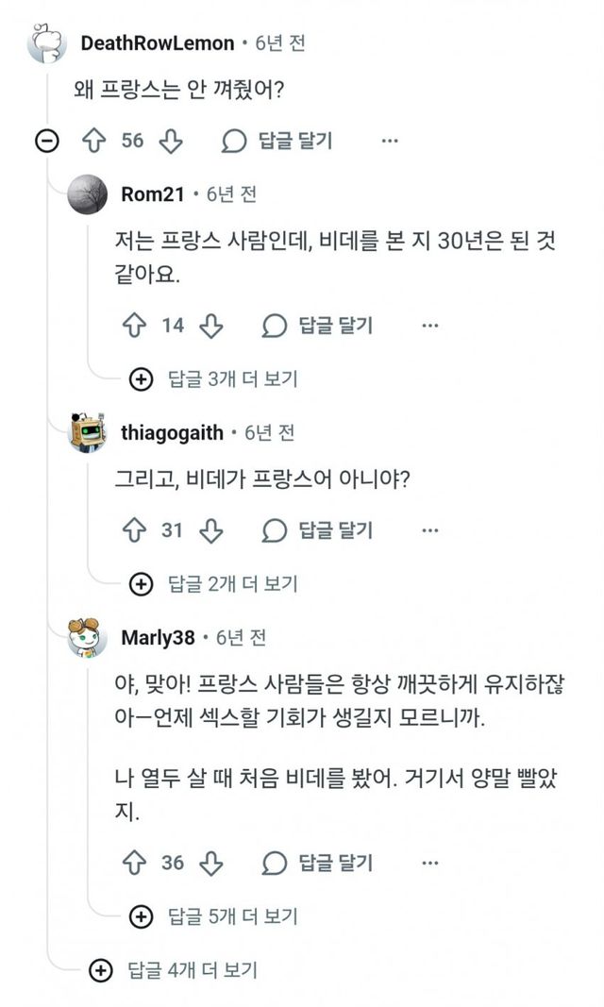Open more options for DeathRowLemon's comment
The image size is (604, 1007).
(x=390, y=142)
